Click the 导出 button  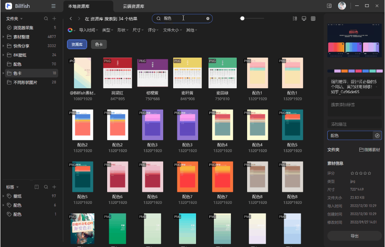354,236
